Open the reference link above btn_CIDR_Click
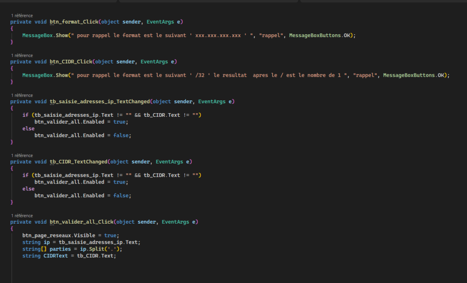Viewport: 467px width, 283px height. coord(21,56)
